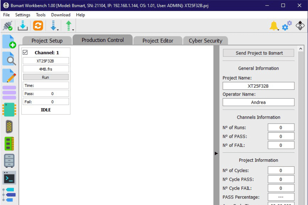The height and width of the screenshot is (205, 308).
Task: Click the blue download arrow icon
Action: pos(53,25)
